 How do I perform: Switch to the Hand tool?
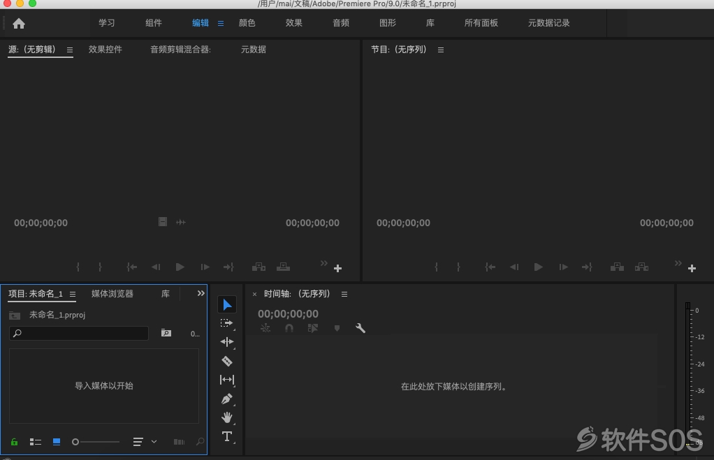(x=227, y=417)
